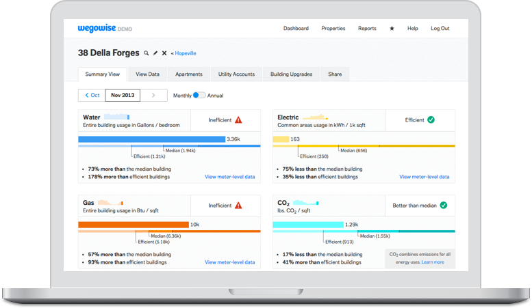Click 'Common areas usage in kWh / 1k sqft'

pyautogui.click(x=321, y=125)
